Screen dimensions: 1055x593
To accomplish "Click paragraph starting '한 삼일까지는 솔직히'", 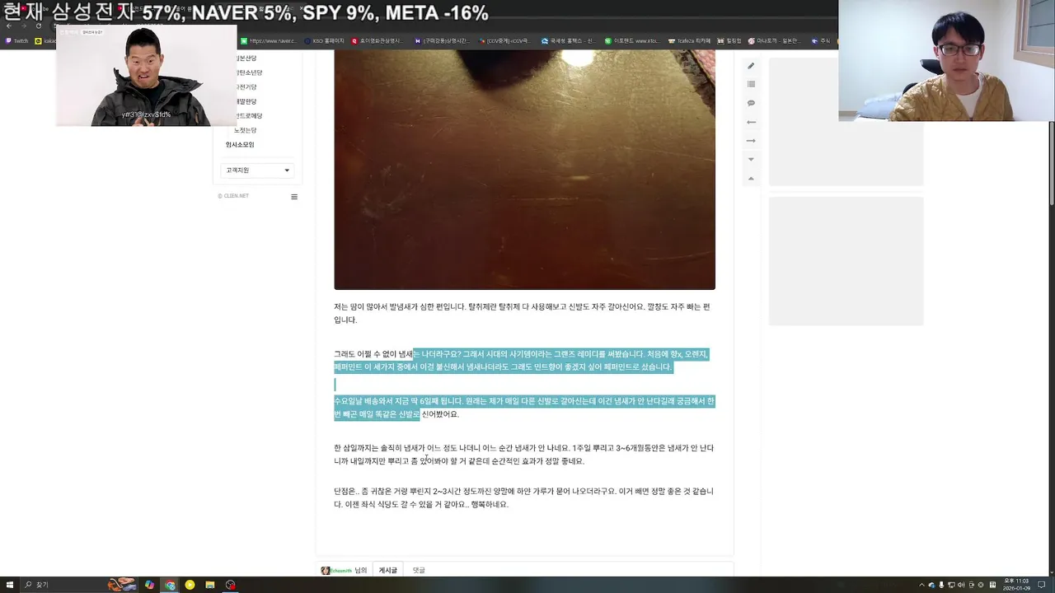I will coord(523,455).
